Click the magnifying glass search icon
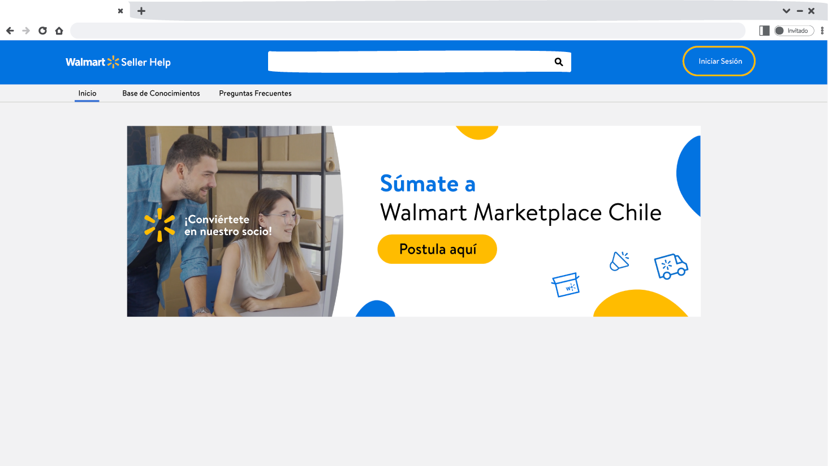The width and height of the screenshot is (828, 466). click(559, 62)
